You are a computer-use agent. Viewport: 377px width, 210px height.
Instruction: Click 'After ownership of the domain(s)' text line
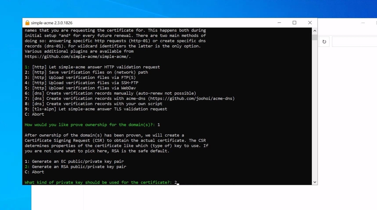(104, 135)
